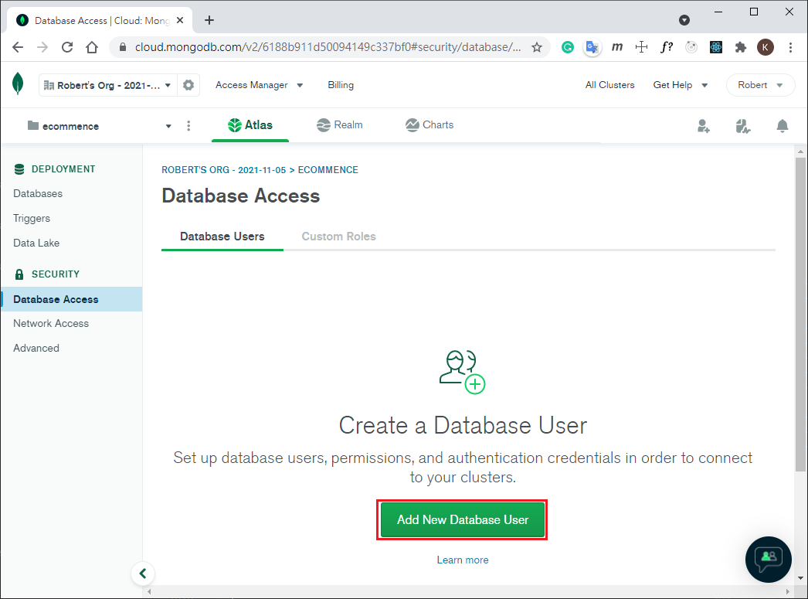The width and height of the screenshot is (808, 599).
Task: Open the chat support bubble
Action: coord(769,560)
